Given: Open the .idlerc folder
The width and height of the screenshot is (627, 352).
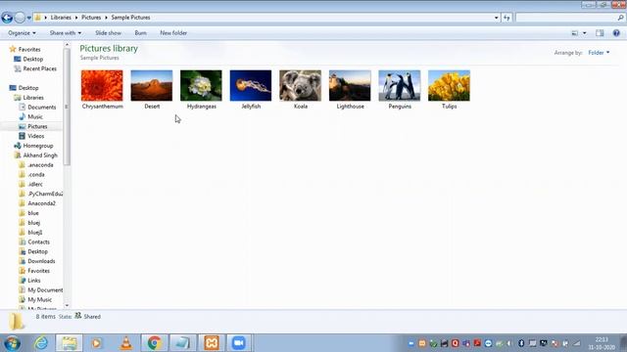Looking at the screenshot, I should point(35,184).
